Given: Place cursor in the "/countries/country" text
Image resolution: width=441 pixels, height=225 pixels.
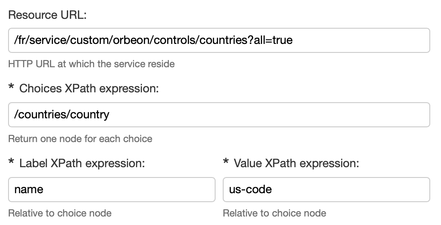Looking at the screenshot, I should (61, 115).
